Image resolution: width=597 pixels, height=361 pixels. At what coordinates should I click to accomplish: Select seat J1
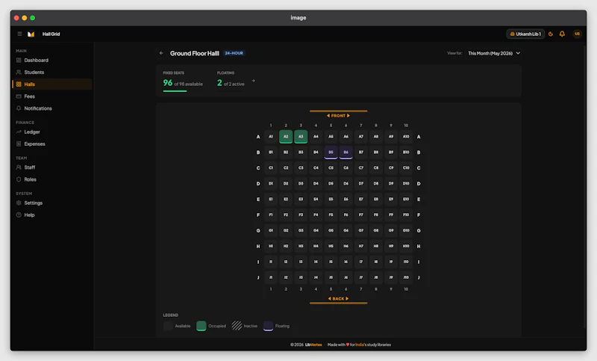pos(271,277)
